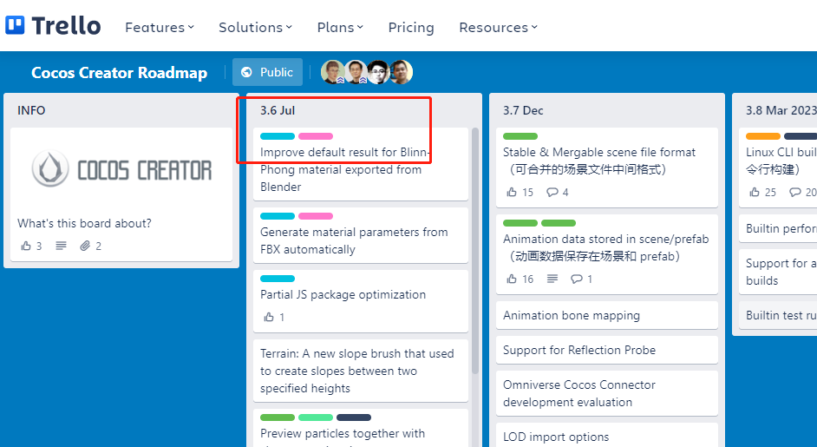
Task: Click the globe icon on Public button
Action: point(246,72)
